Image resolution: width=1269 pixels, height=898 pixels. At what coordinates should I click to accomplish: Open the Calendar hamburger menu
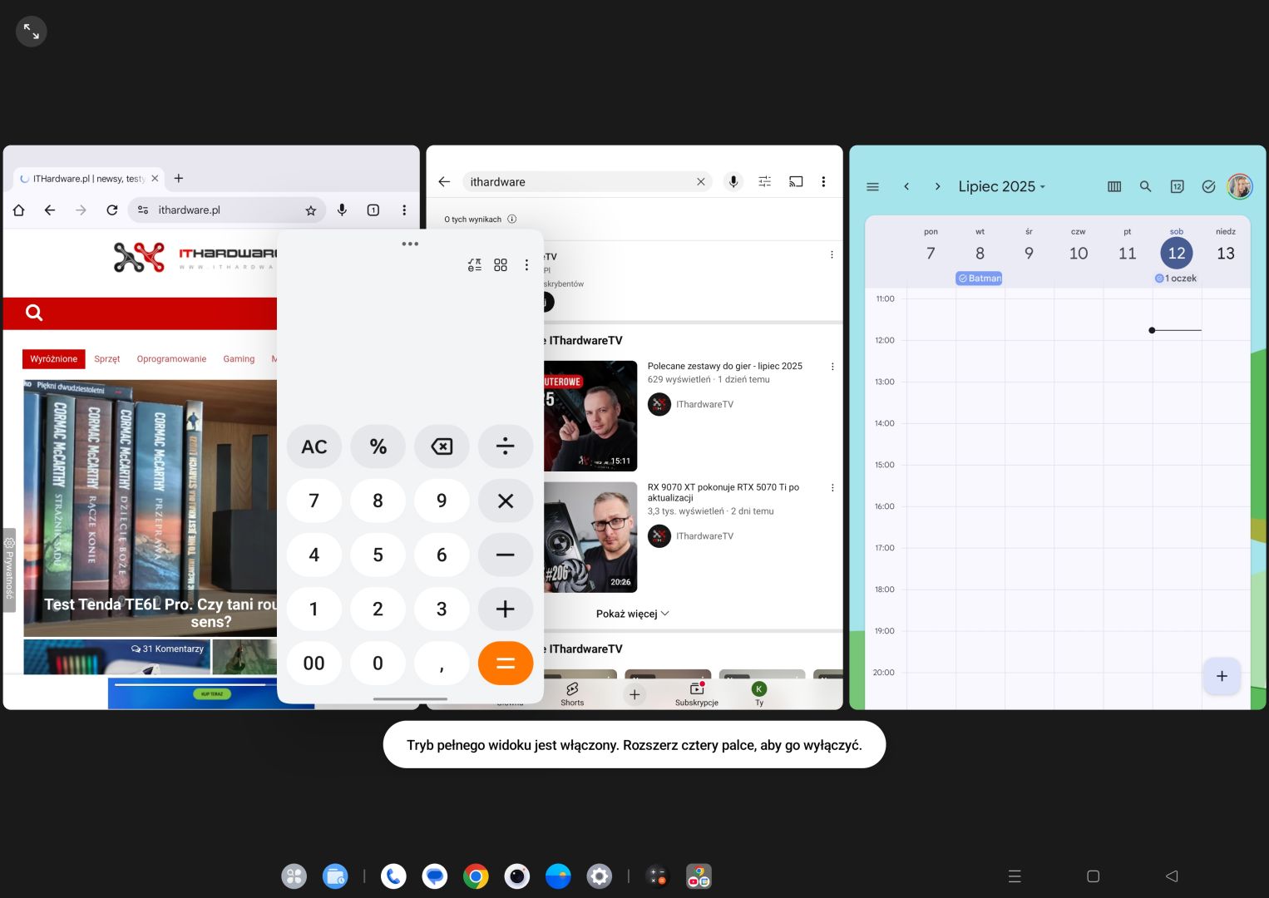(872, 186)
